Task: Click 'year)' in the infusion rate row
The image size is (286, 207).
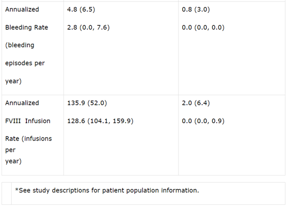Action: 13,161
